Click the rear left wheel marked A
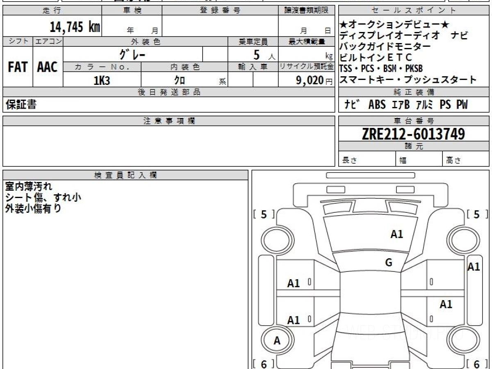The height and width of the screenshot is (369, 492). [278, 341]
